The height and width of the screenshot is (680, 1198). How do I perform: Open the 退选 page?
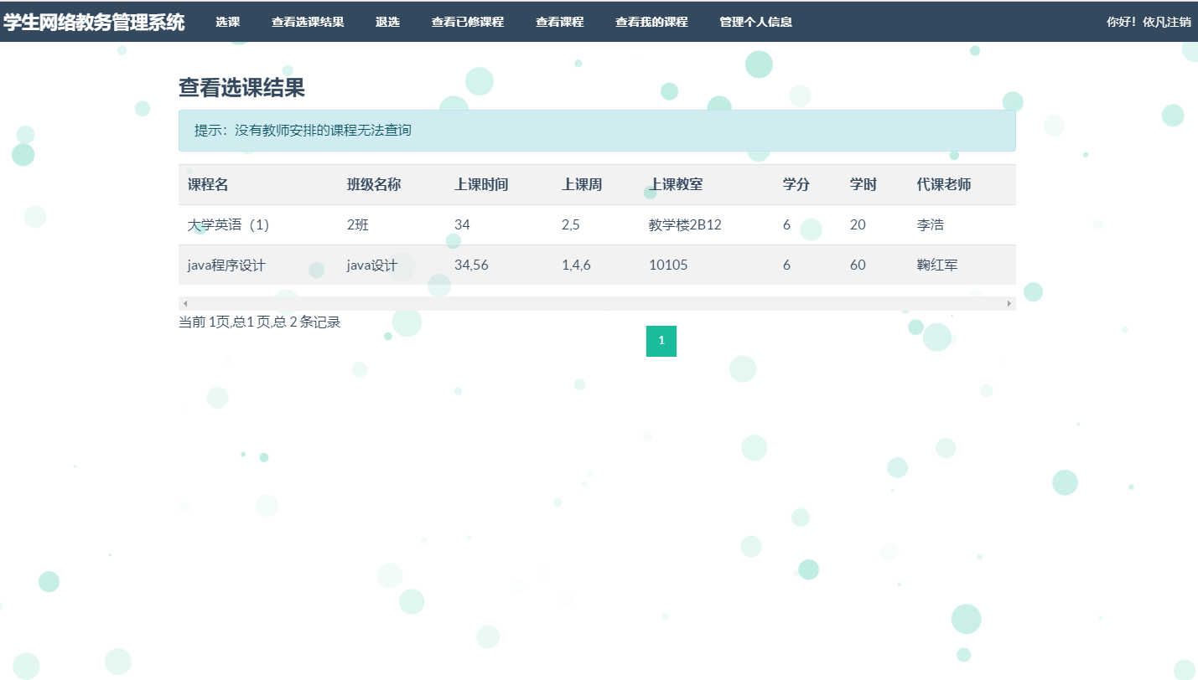(x=387, y=22)
